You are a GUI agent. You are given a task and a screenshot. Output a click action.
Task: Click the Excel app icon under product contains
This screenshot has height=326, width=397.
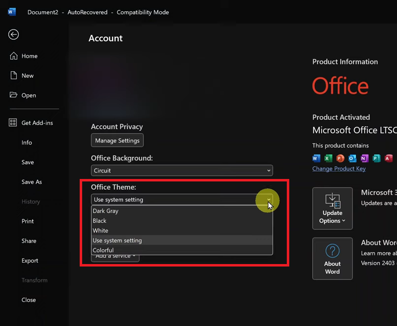tap(328, 158)
